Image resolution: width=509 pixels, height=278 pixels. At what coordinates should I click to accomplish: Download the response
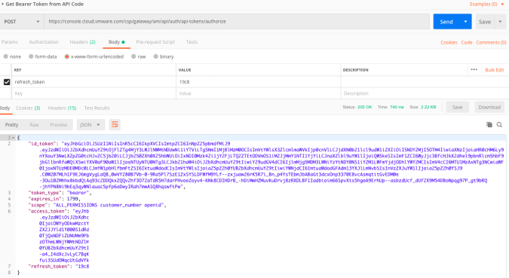pos(489,107)
